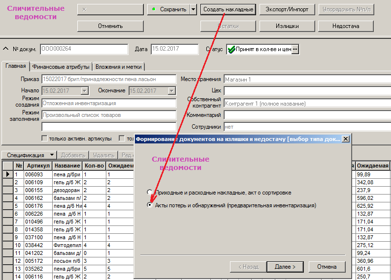The width and height of the screenshot is (391, 280).
Task: Click the Название column header
Action: tap(67, 166)
